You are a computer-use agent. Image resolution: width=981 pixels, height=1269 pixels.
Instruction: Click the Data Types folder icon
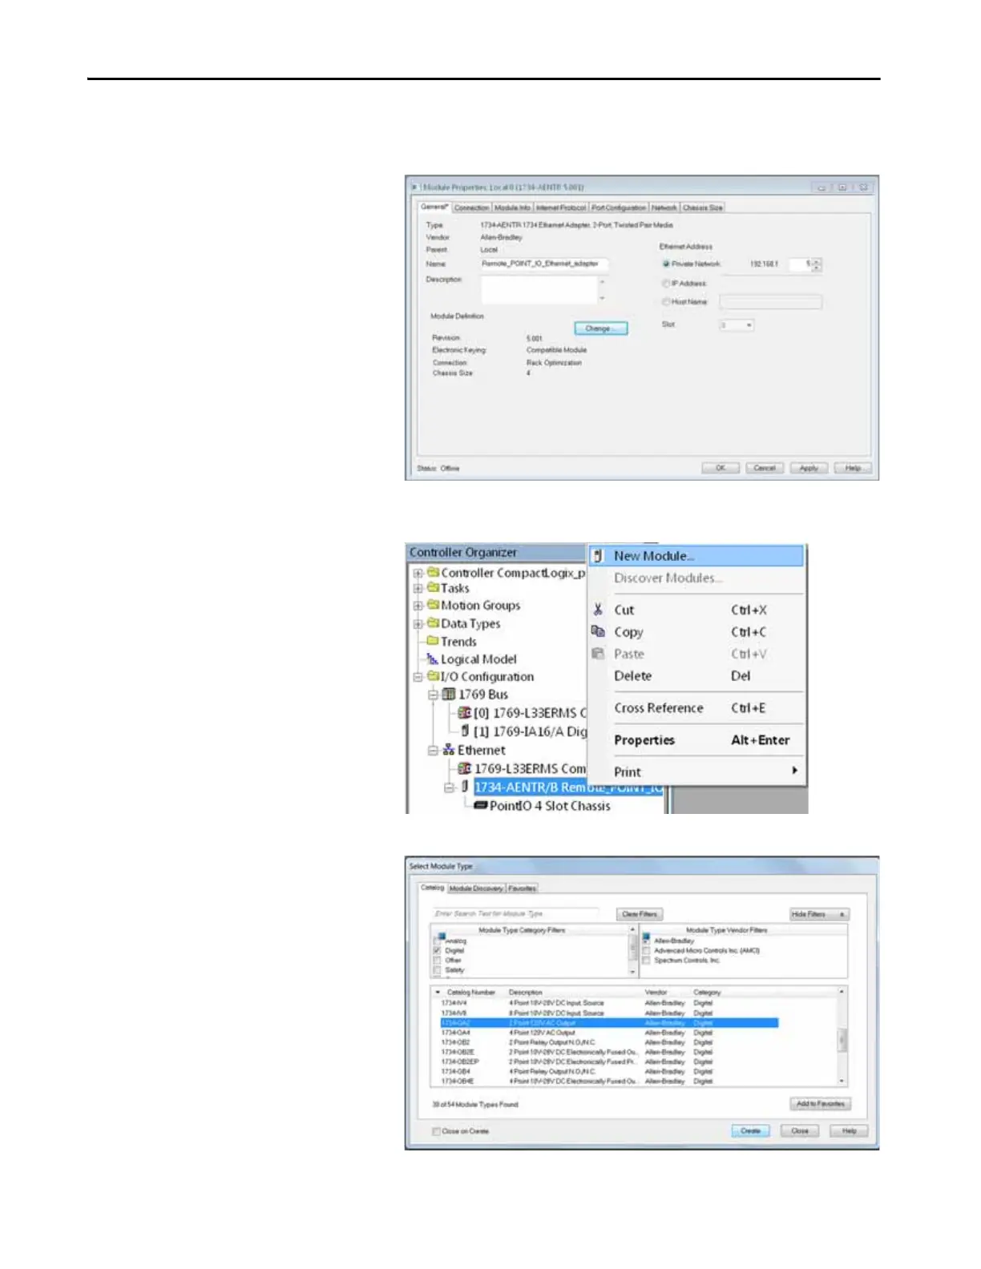[x=433, y=622]
